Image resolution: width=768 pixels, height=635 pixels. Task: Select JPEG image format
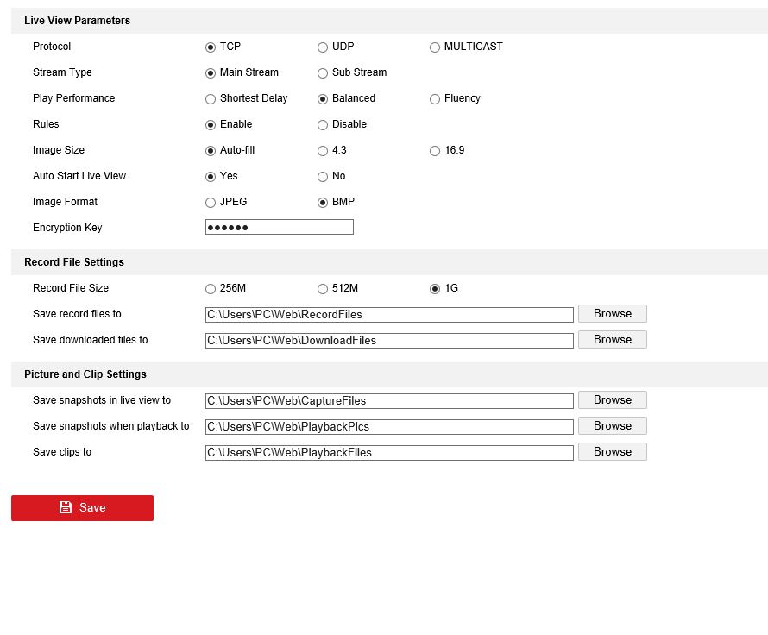click(211, 203)
